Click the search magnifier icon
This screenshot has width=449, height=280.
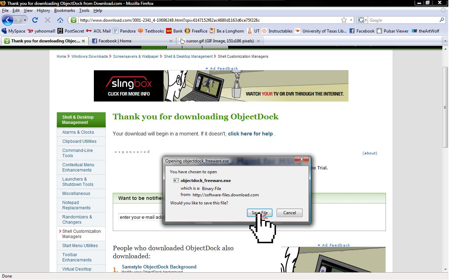click(x=442, y=20)
